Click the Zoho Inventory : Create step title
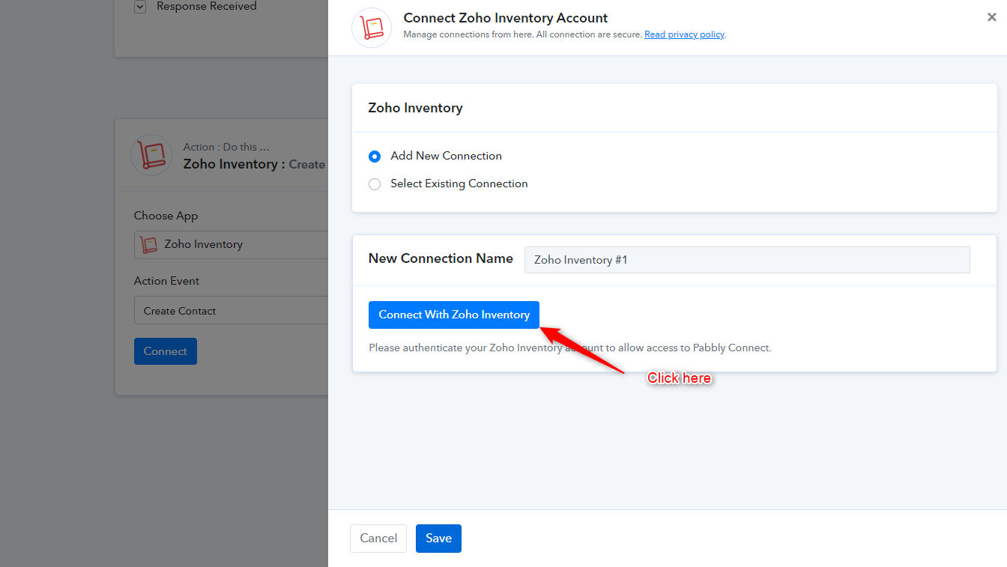Image resolution: width=1007 pixels, height=567 pixels. pos(254,164)
